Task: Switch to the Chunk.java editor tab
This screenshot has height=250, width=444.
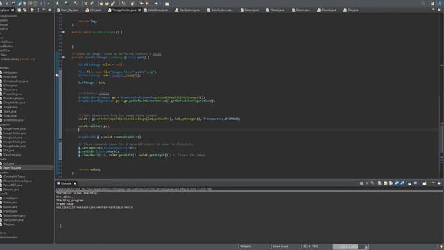Action: pos(327,10)
